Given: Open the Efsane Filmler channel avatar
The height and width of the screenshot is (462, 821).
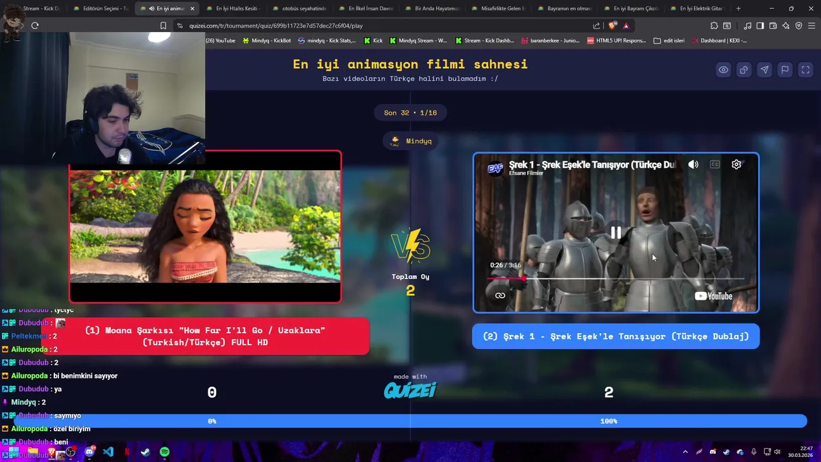Looking at the screenshot, I should tap(495, 168).
